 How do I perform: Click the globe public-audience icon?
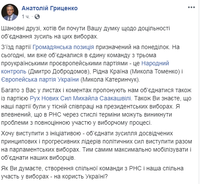pyautogui.click(x=37, y=17)
